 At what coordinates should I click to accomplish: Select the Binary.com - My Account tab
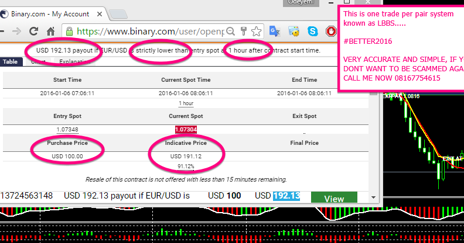50,14
